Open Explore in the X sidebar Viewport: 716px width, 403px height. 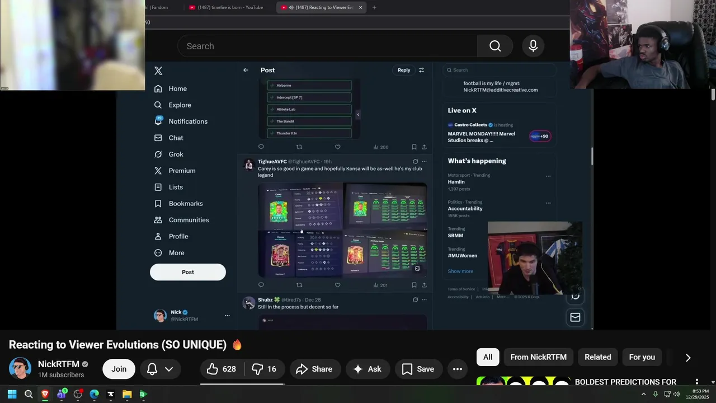(173, 105)
